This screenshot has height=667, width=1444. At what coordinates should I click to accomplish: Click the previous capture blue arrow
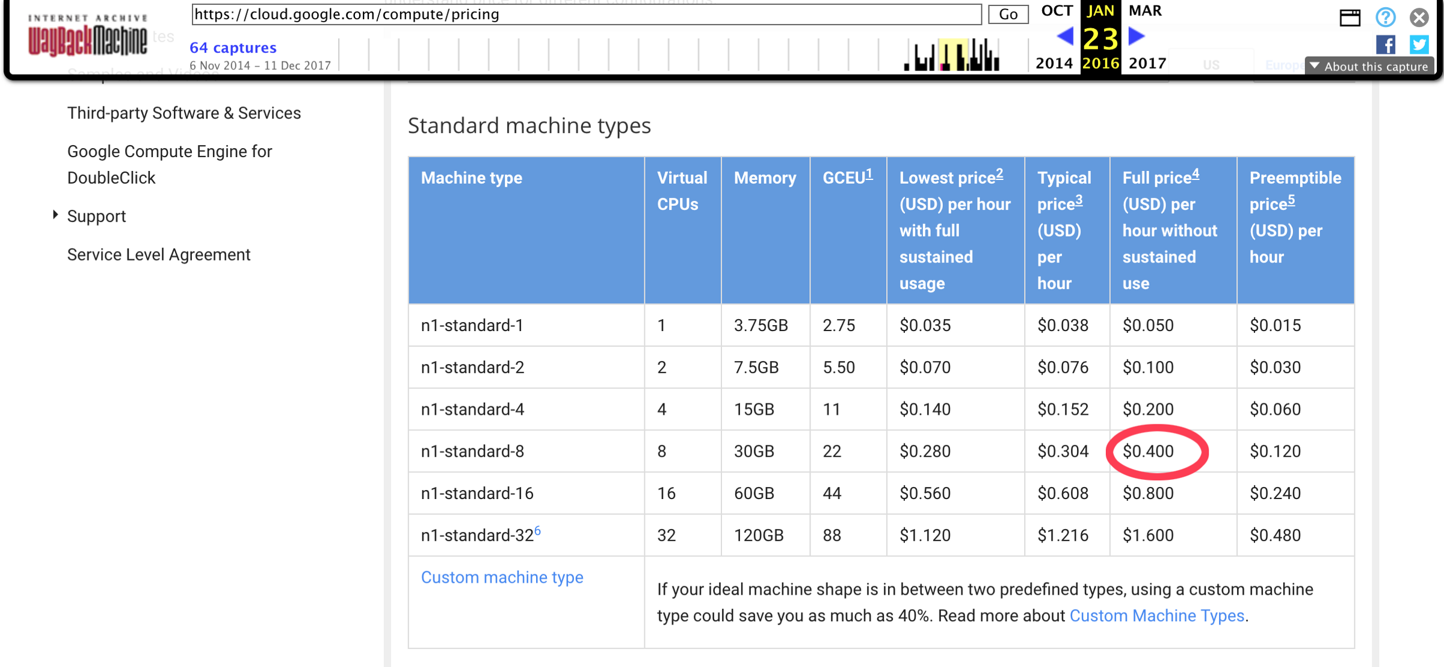click(x=1065, y=37)
